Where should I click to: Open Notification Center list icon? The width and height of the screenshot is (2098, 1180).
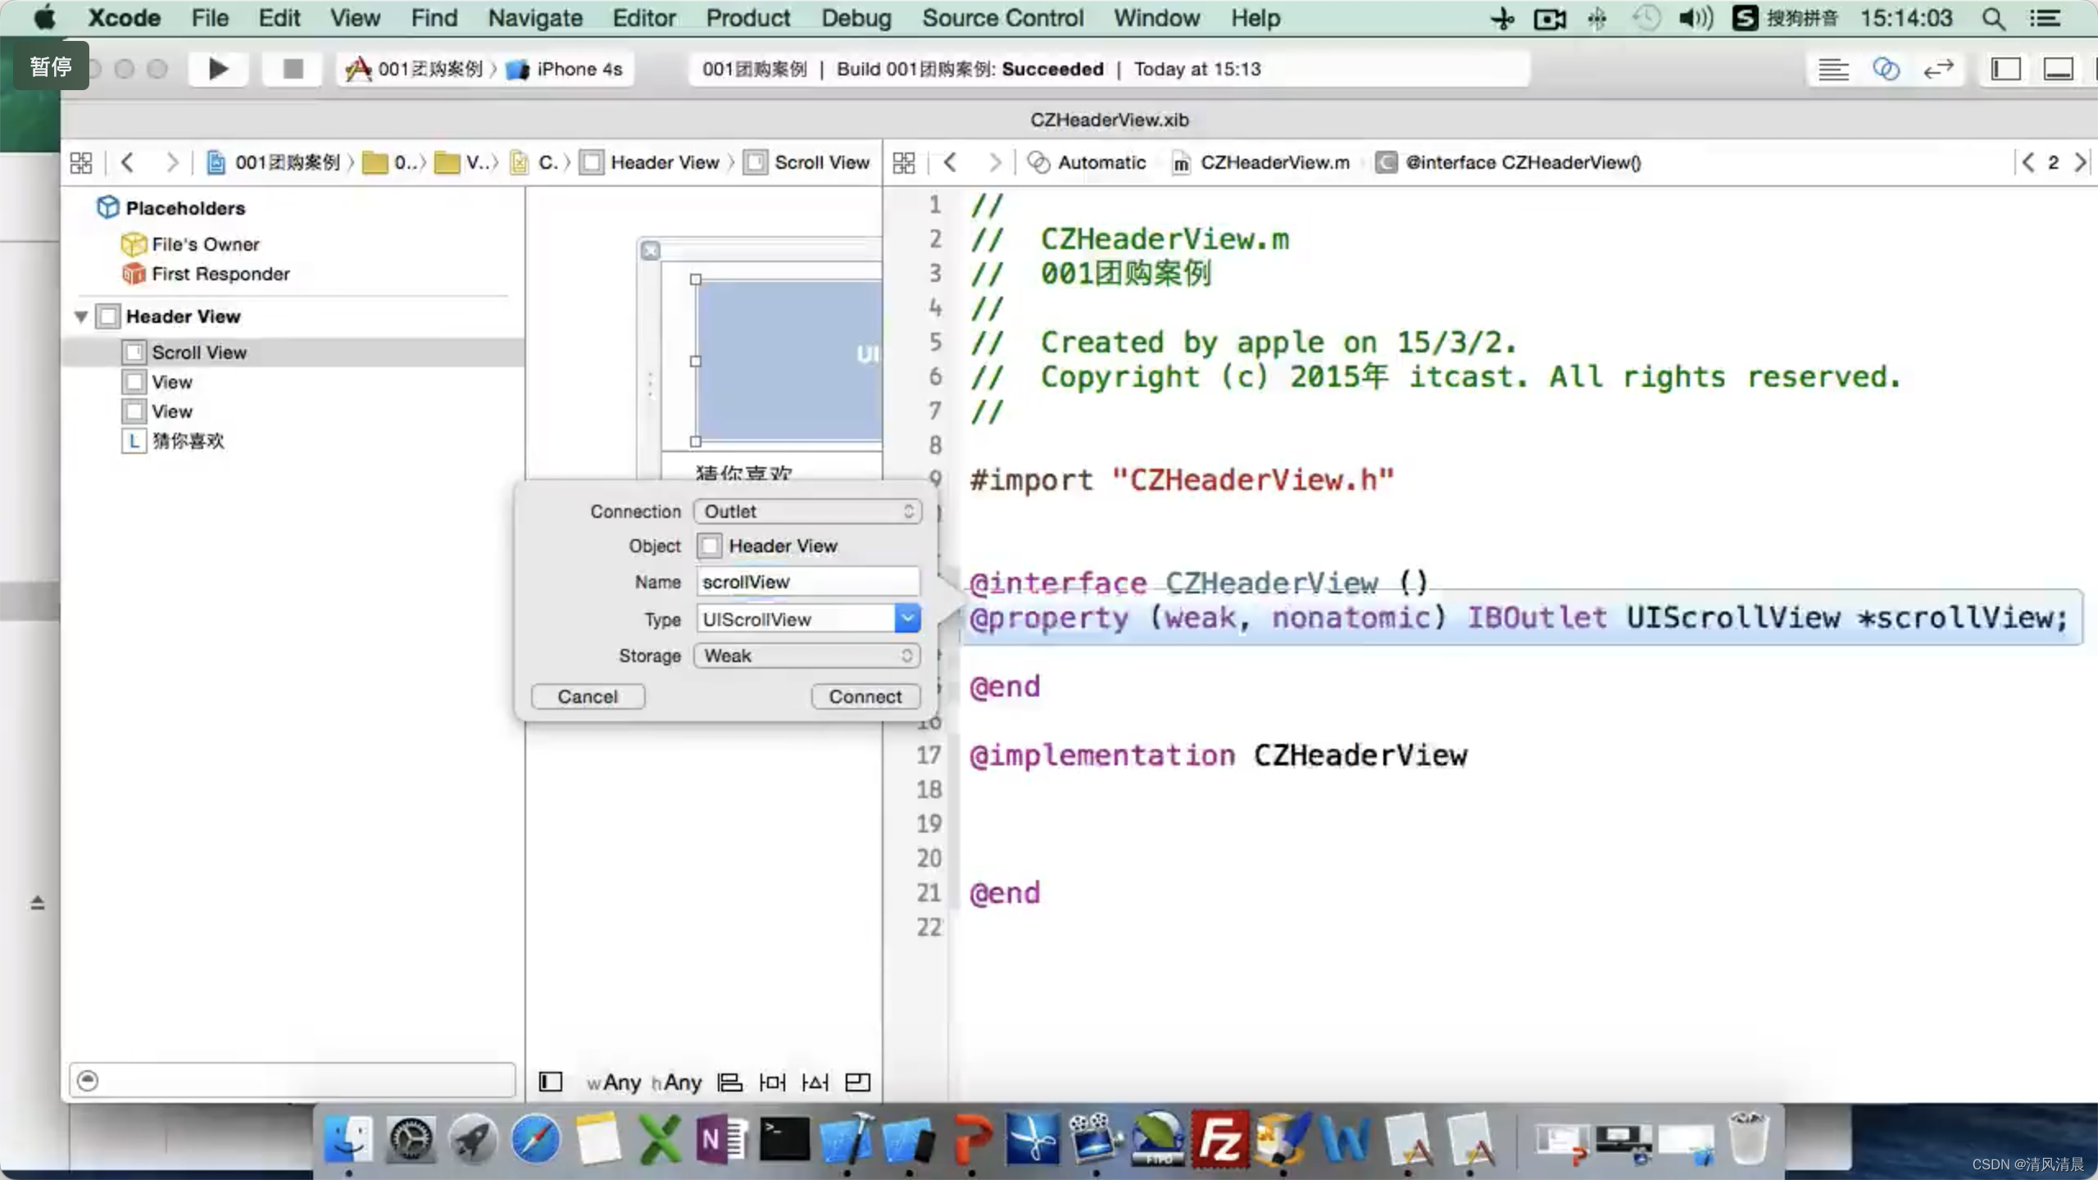click(2045, 18)
